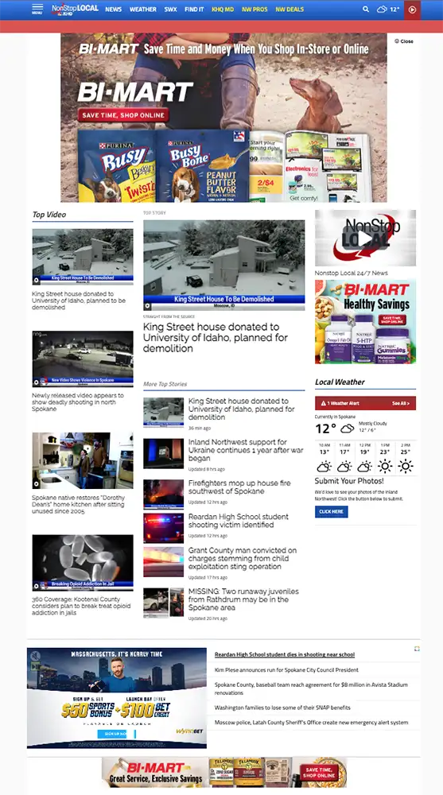Close the Bi-Mart banner ad
This screenshot has width=443, height=795.
tap(404, 41)
